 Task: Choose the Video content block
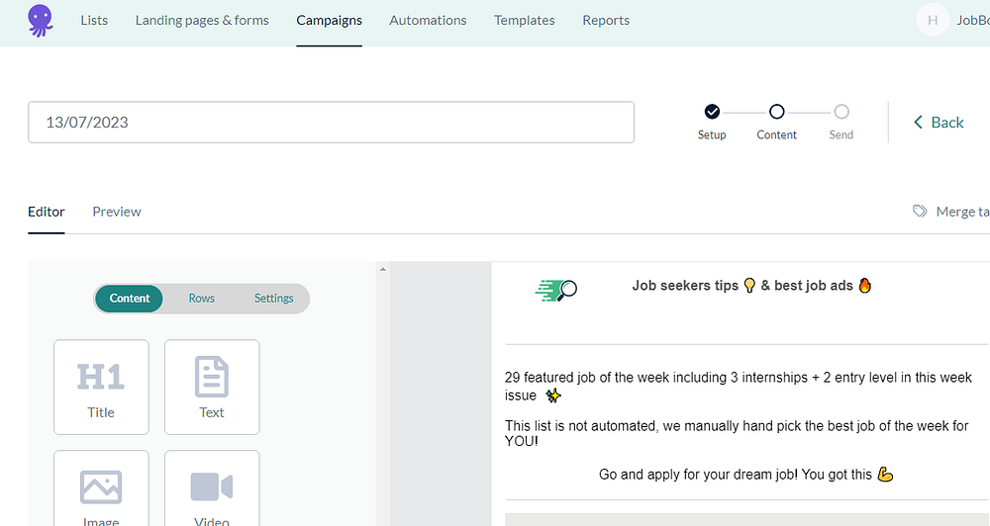212,488
